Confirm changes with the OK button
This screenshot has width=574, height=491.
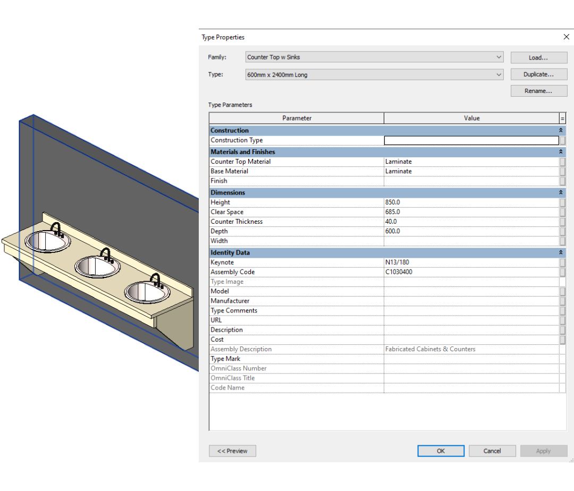[441, 451]
